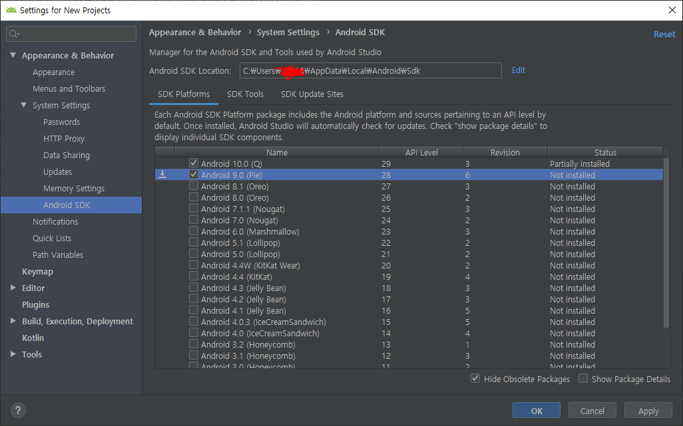683x426 pixels.
Task: Click the Apply button
Action: 648,411
